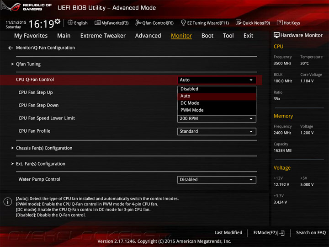Select the CPU Fan Profile label
The image size is (329, 247).
click(x=34, y=131)
